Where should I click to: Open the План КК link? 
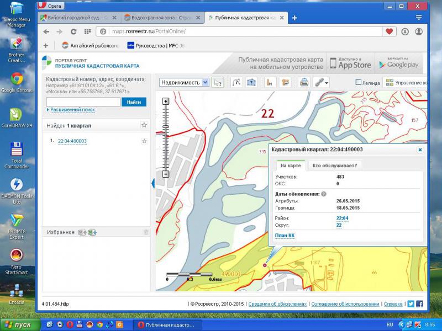(x=285, y=236)
